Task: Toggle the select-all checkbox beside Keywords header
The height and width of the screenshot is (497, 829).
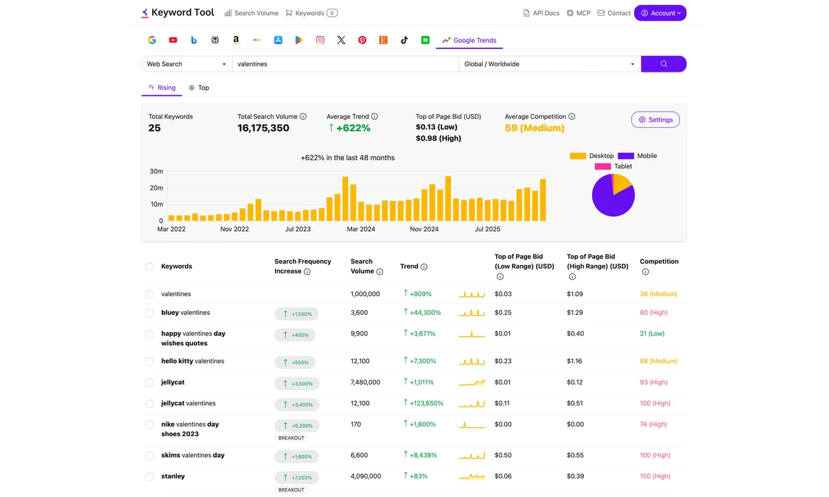Action: pyautogui.click(x=149, y=266)
